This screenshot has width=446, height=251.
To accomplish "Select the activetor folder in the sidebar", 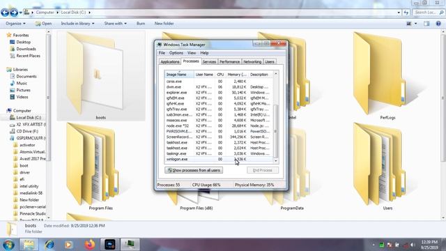I will tap(27, 145).
